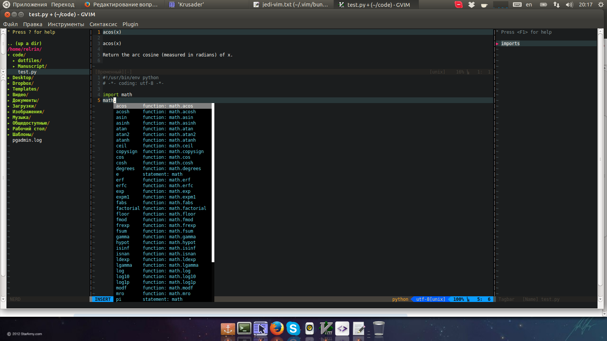Click the 'import math' line in the editor
This screenshot has width=607, height=341.
click(117, 95)
